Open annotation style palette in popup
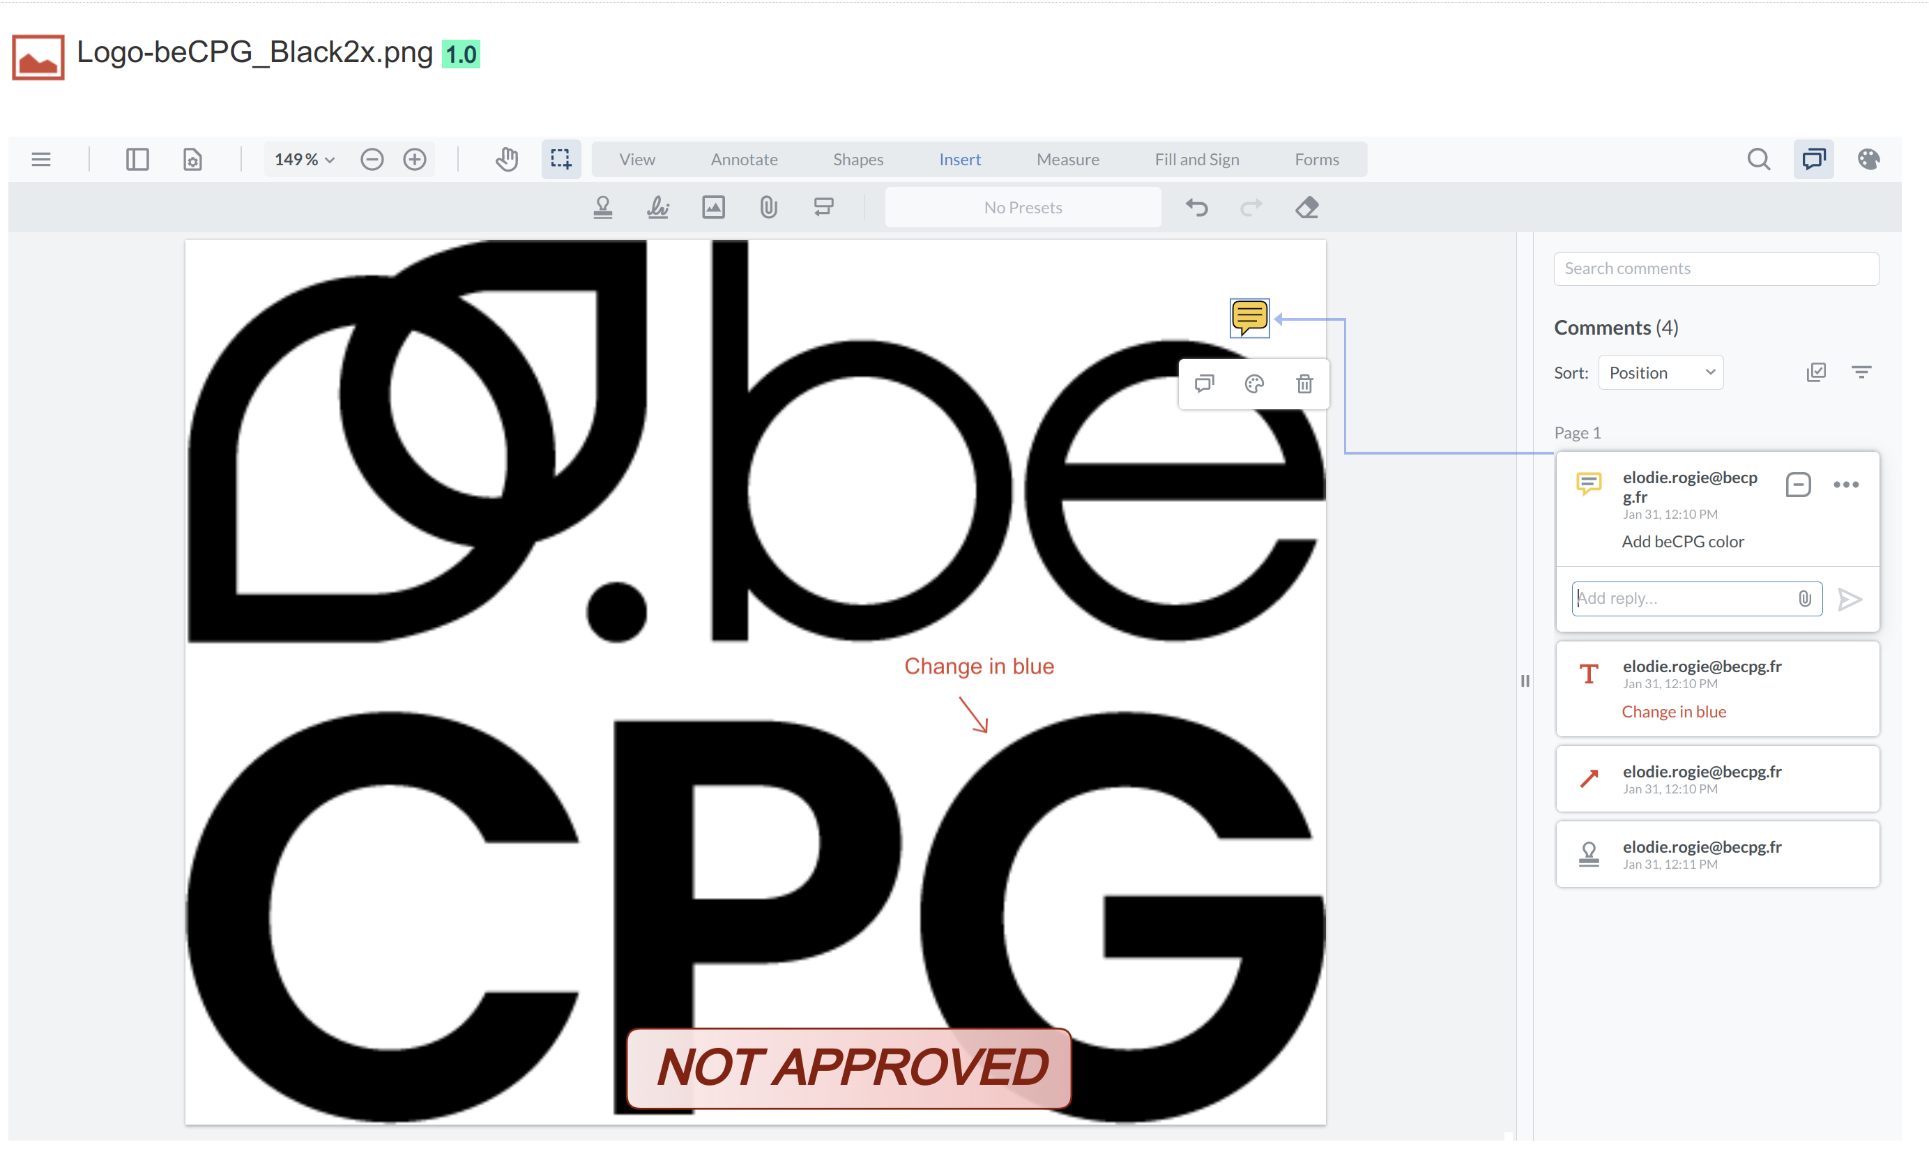The image size is (1929, 1156). coord(1253,383)
